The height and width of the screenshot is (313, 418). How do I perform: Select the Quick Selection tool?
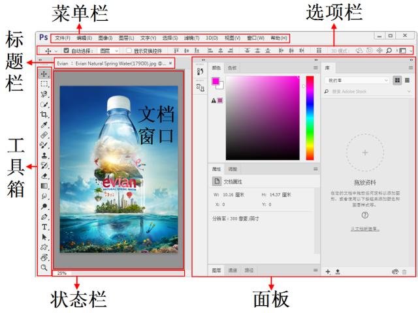[x=44, y=104]
